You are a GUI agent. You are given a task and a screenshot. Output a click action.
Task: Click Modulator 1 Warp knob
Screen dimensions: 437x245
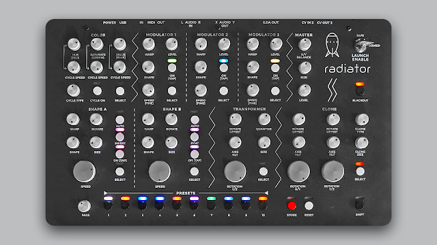[x=149, y=44]
